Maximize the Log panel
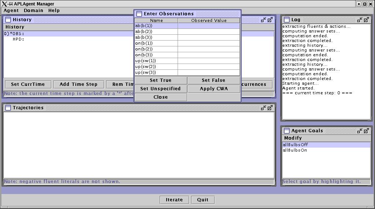The image size is (375, 209). [x=367, y=20]
